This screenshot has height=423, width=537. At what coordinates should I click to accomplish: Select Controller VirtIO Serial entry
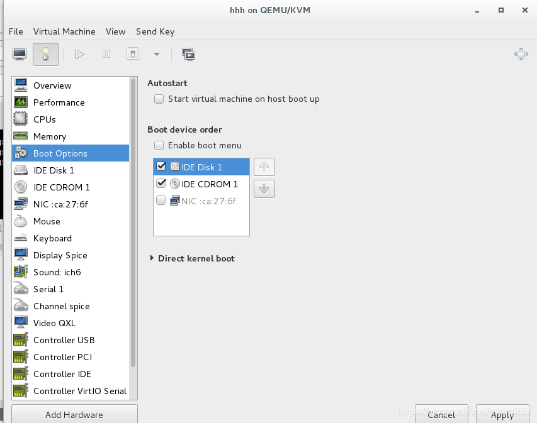pyautogui.click(x=71, y=391)
